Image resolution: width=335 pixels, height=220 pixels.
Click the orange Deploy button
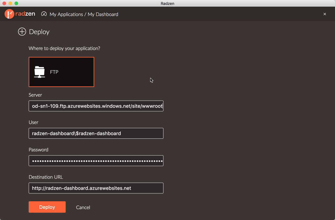(47, 207)
